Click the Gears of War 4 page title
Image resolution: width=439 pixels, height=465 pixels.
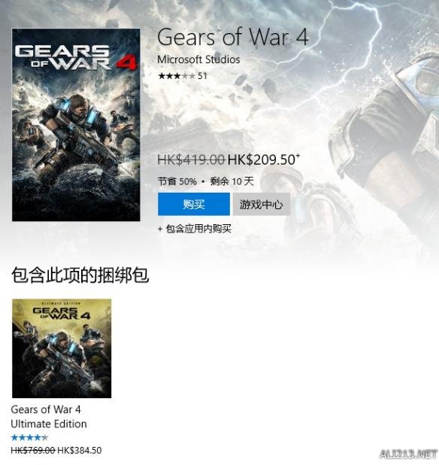[x=233, y=38]
